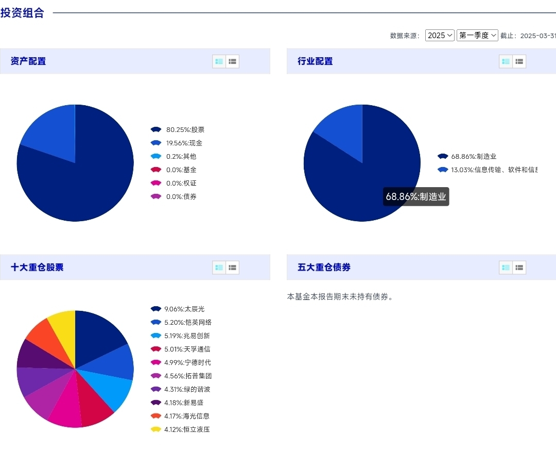Click the 80.25%:股票 legend text
The height and width of the screenshot is (449, 556).
(185, 130)
